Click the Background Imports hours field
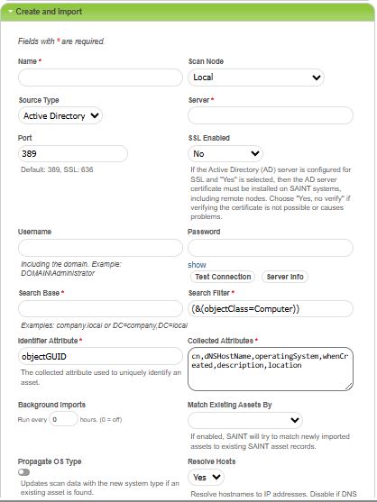This screenshot has height=502, width=377. (x=63, y=419)
